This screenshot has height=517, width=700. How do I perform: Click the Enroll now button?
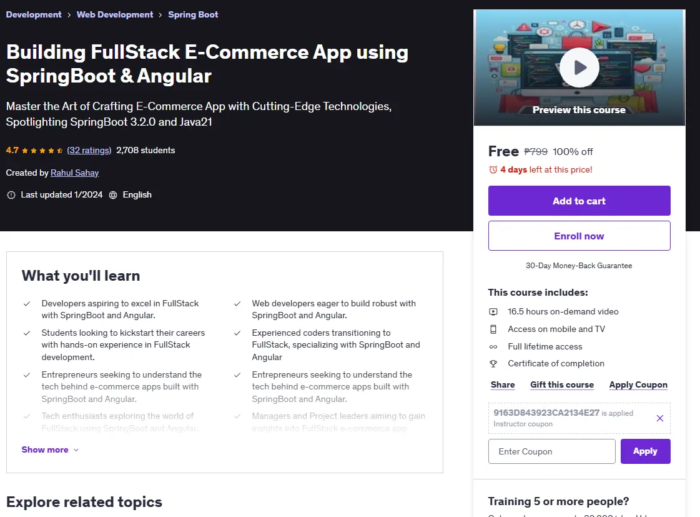point(579,236)
